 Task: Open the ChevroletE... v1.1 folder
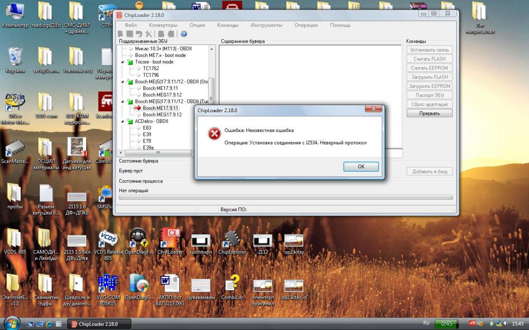(15, 290)
